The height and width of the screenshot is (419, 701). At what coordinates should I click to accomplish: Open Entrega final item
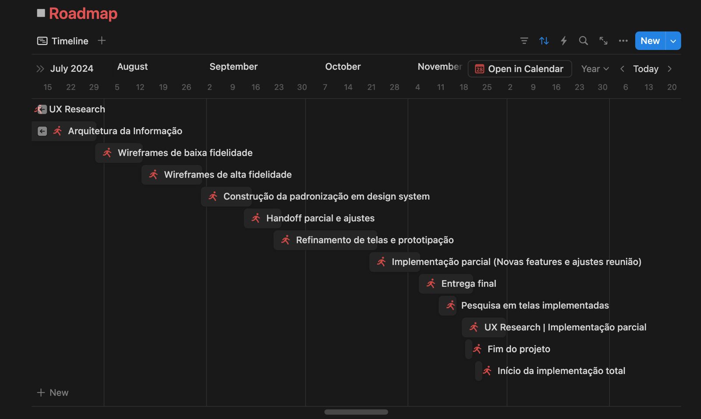tap(468, 284)
